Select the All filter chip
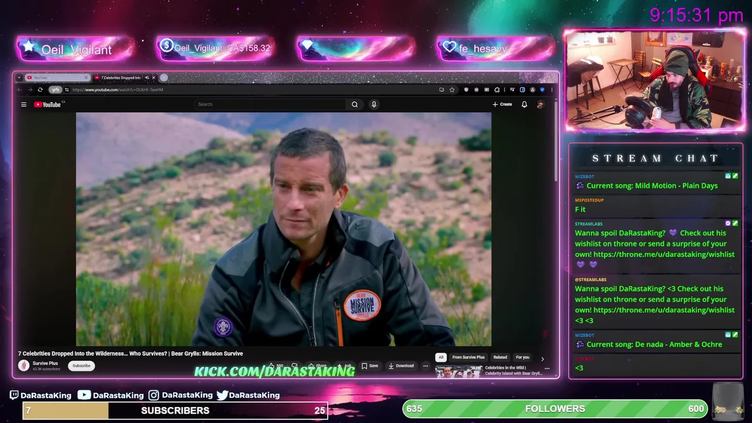This screenshot has width=752, height=423. 441,357
